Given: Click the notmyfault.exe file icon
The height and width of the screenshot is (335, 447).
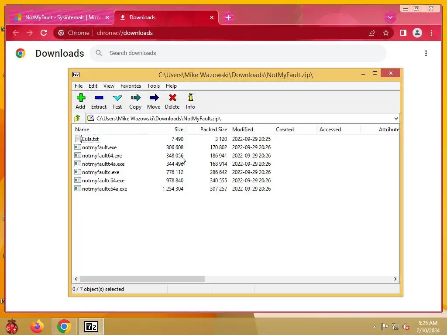Looking at the screenshot, I should pos(78,147).
